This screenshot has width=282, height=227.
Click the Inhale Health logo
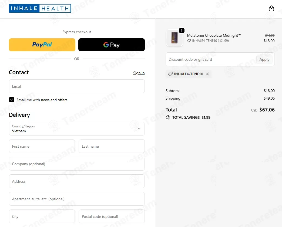pos(40,8)
